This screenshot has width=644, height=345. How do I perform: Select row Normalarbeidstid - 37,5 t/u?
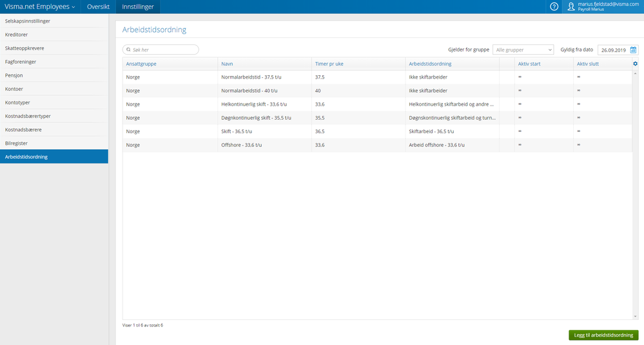(377, 77)
